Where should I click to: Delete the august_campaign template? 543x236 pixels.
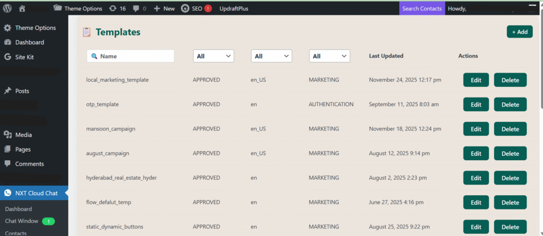coord(510,153)
